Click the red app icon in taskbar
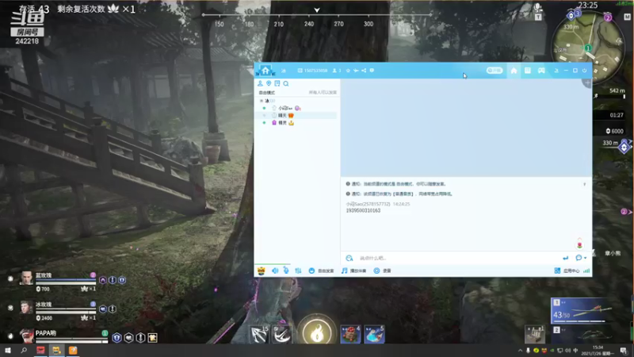Viewport: 634px width, 357px height. click(x=40, y=350)
